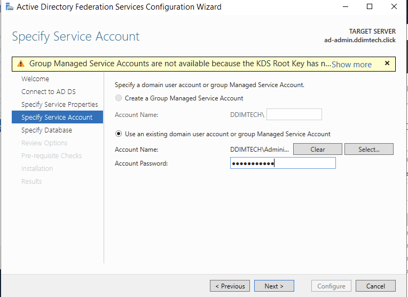
Task: Click the Group Managed Service Accounts warning text
Action: [x=180, y=64]
